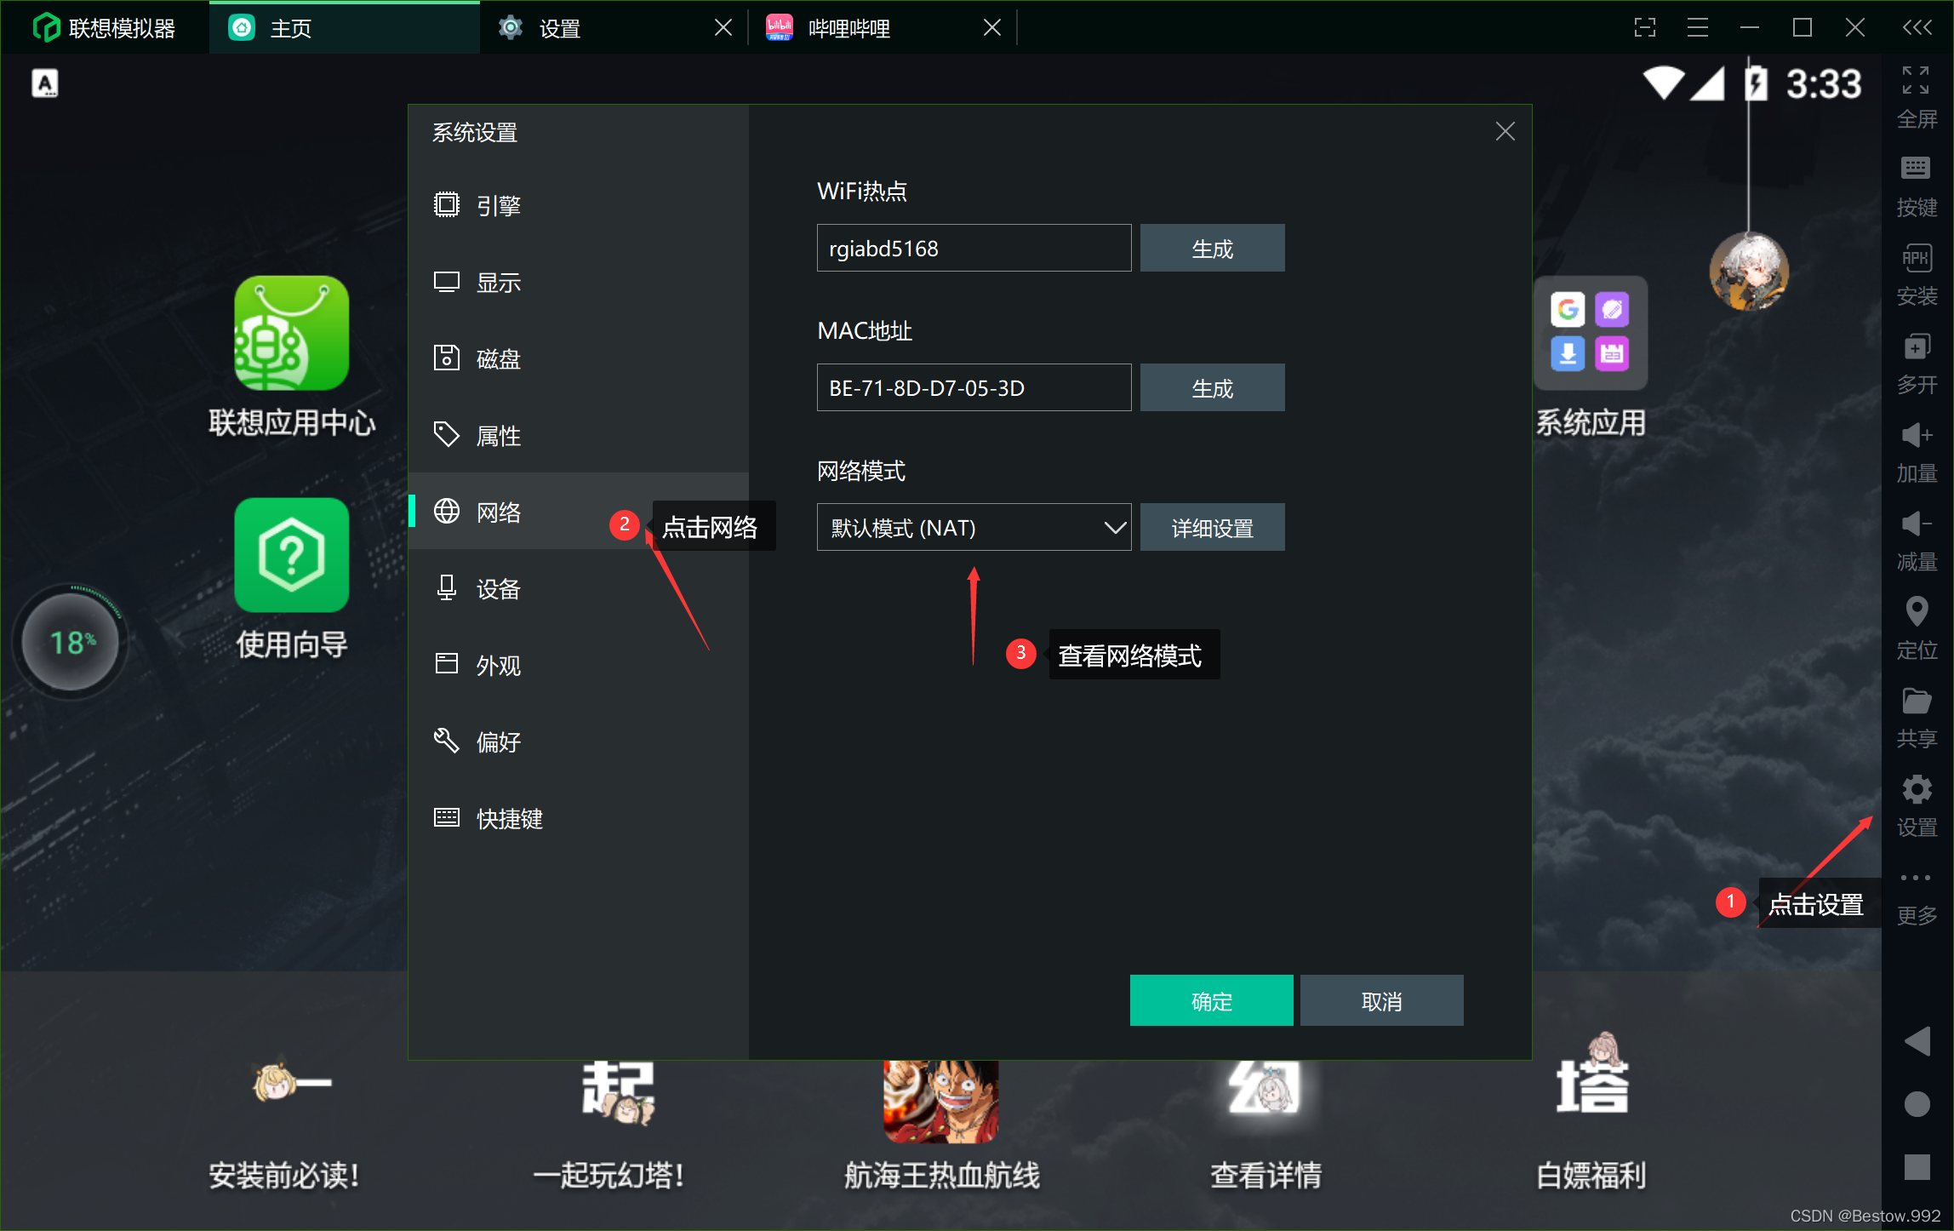The width and height of the screenshot is (1954, 1231).
Task: Select 引擎 in system settings
Action: pyautogui.click(x=579, y=205)
